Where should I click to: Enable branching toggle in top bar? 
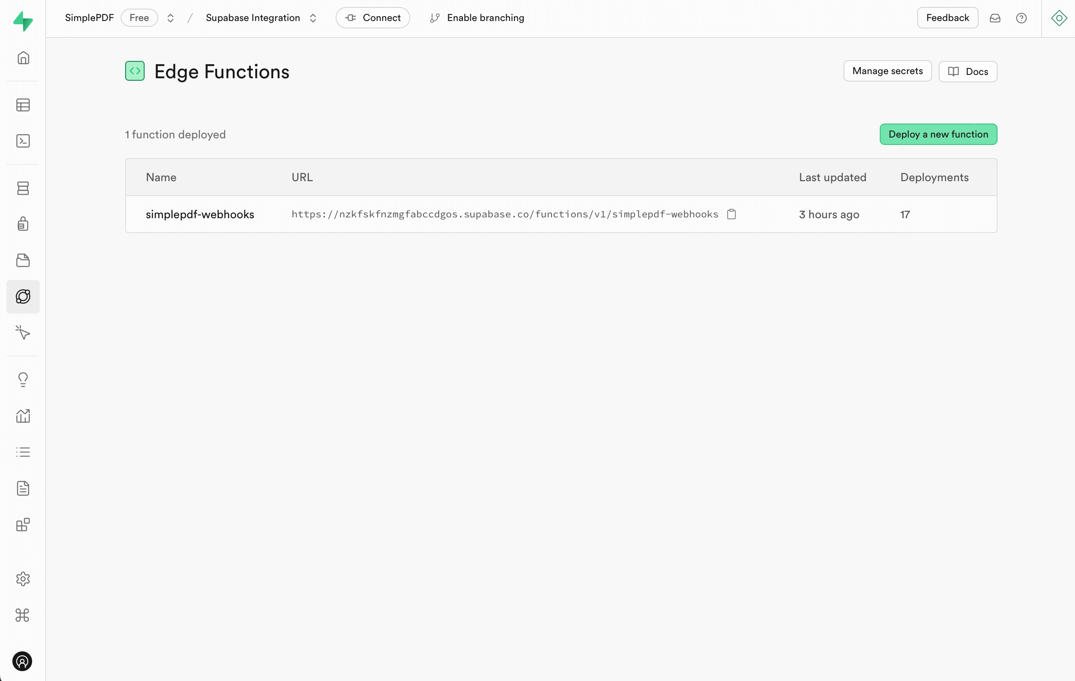click(x=477, y=17)
